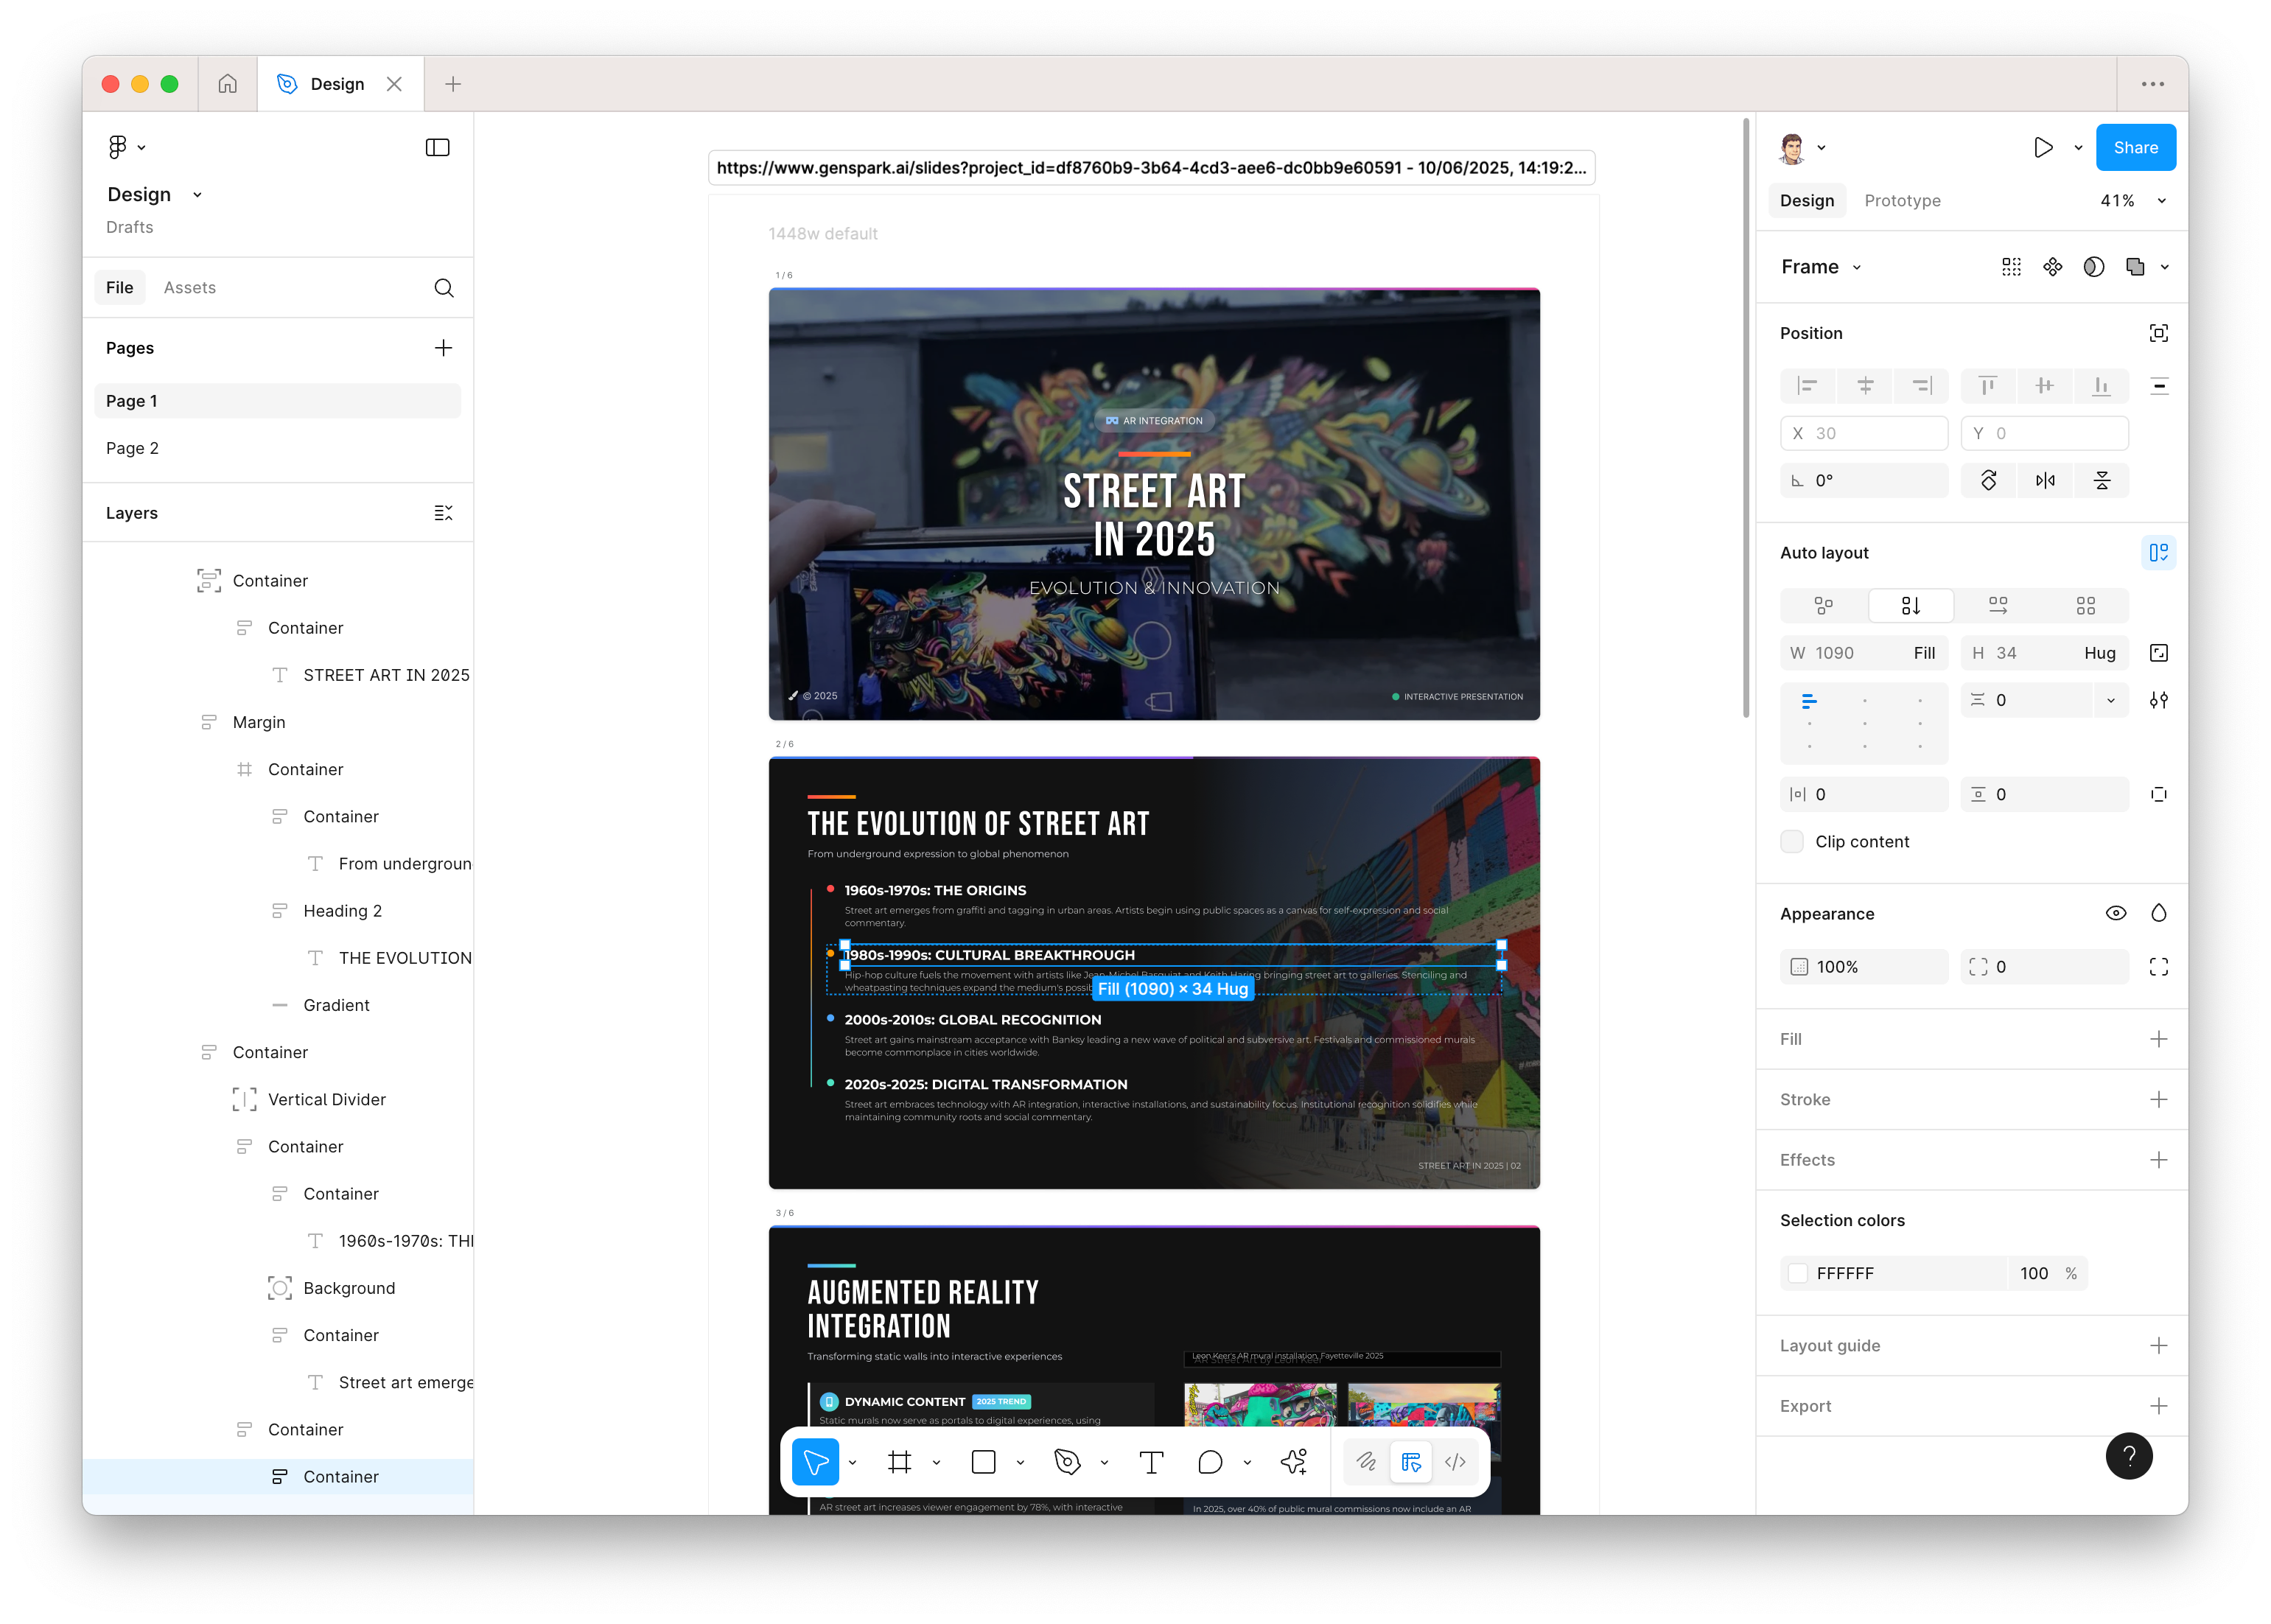Viewport: 2271px width, 1624px height.
Task: Toggle individual corner radius icon
Action: pos(2159,967)
